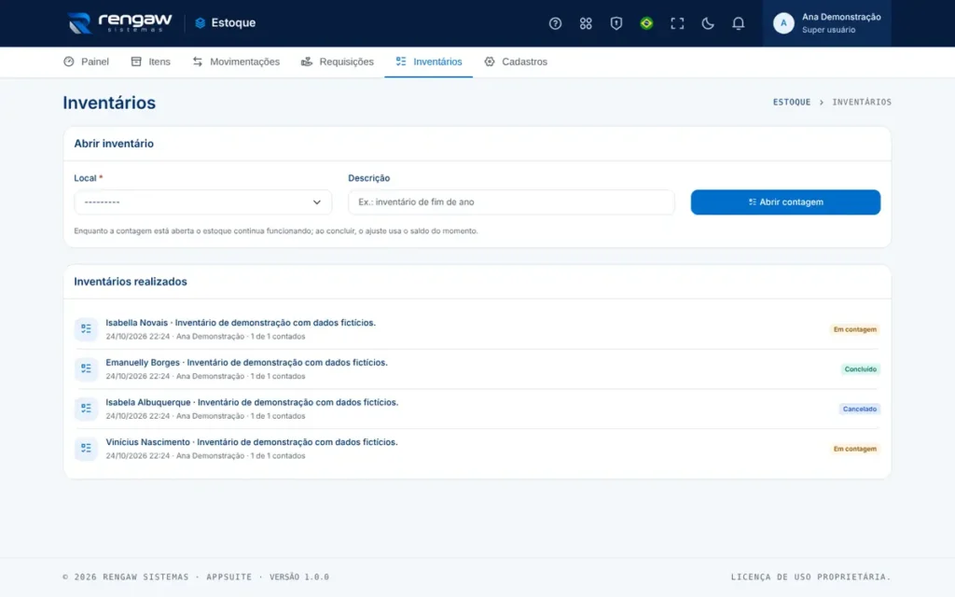This screenshot has width=955, height=597.
Task: Click 'LICENÇA DE USO PROPRIETÁRIA.' footer text
Action: point(810,576)
